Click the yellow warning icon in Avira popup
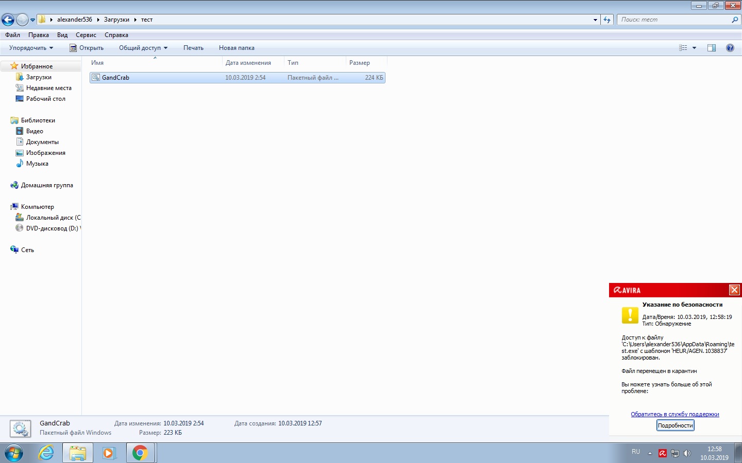Image resolution: width=742 pixels, height=463 pixels. 630,315
